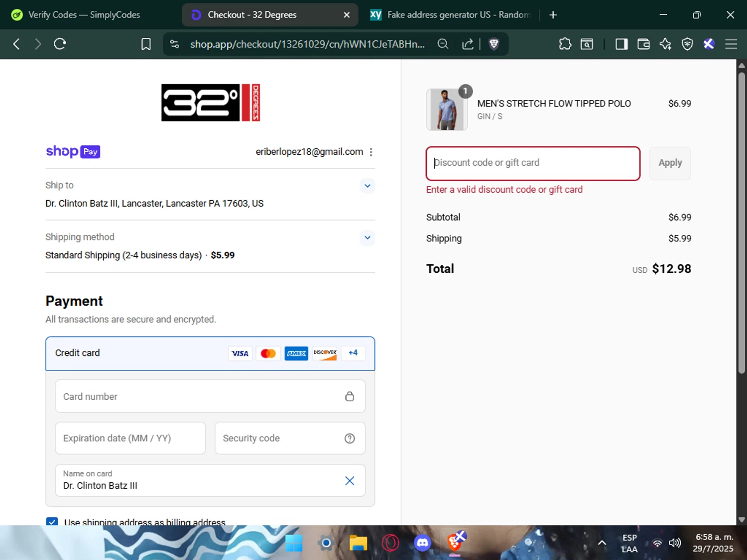Screen dimensions: 747x560
Task: Open File Explorer from taskbar
Action: (358, 543)
